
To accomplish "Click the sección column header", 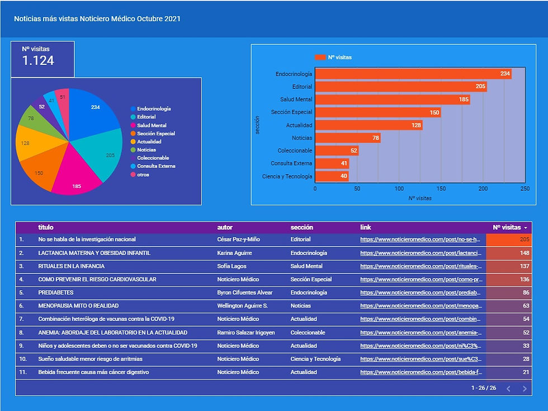I will point(301,228).
